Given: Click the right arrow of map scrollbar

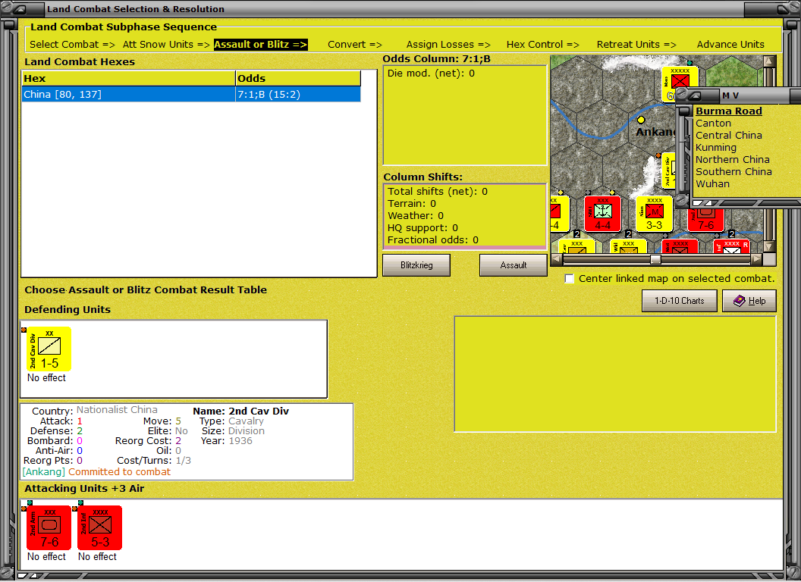Looking at the screenshot, I should 756,259.
